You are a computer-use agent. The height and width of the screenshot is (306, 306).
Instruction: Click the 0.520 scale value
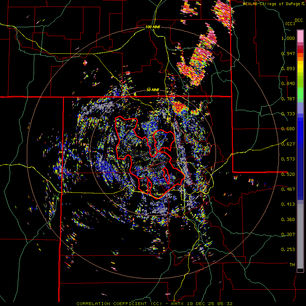[x=288, y=174]
